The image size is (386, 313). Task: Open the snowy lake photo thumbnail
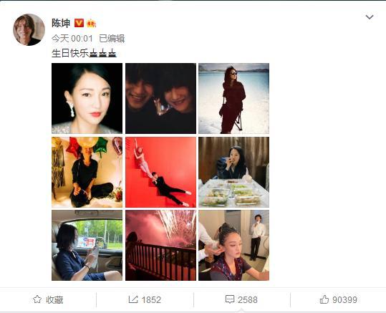tap(234, 98)
